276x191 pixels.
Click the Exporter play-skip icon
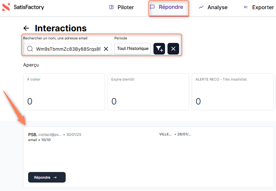246,7
